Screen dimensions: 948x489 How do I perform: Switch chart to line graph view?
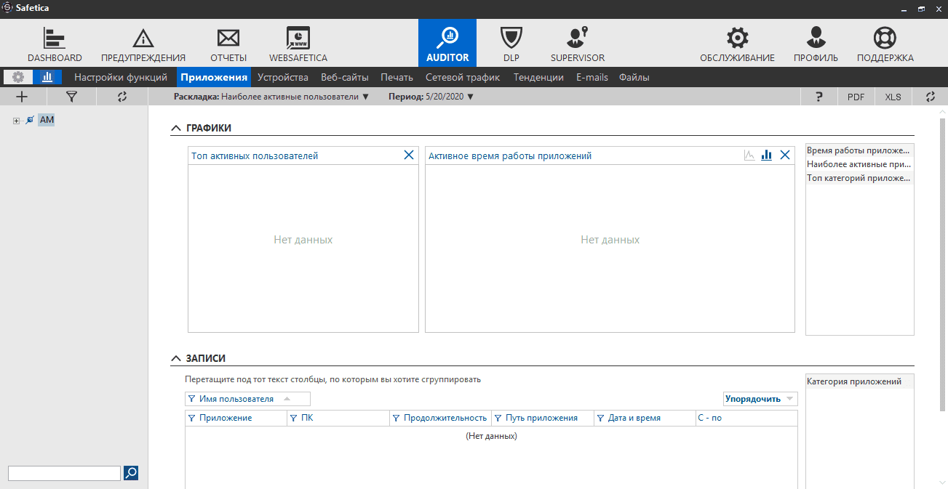pyautogui.click(x=749, y=155)
